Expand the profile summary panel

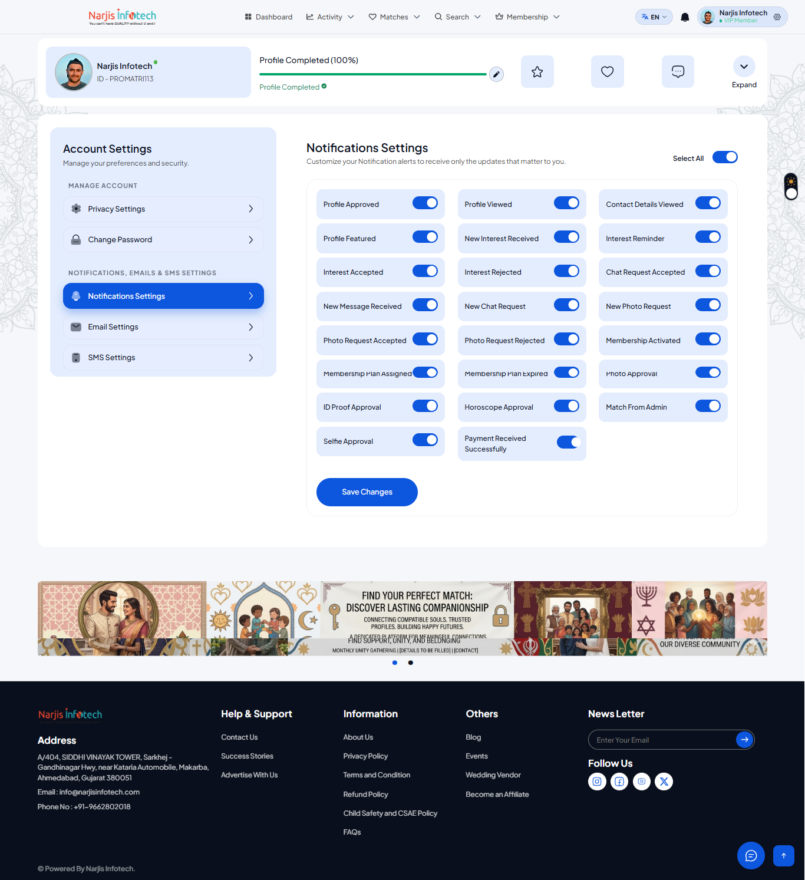pos(744,72)
